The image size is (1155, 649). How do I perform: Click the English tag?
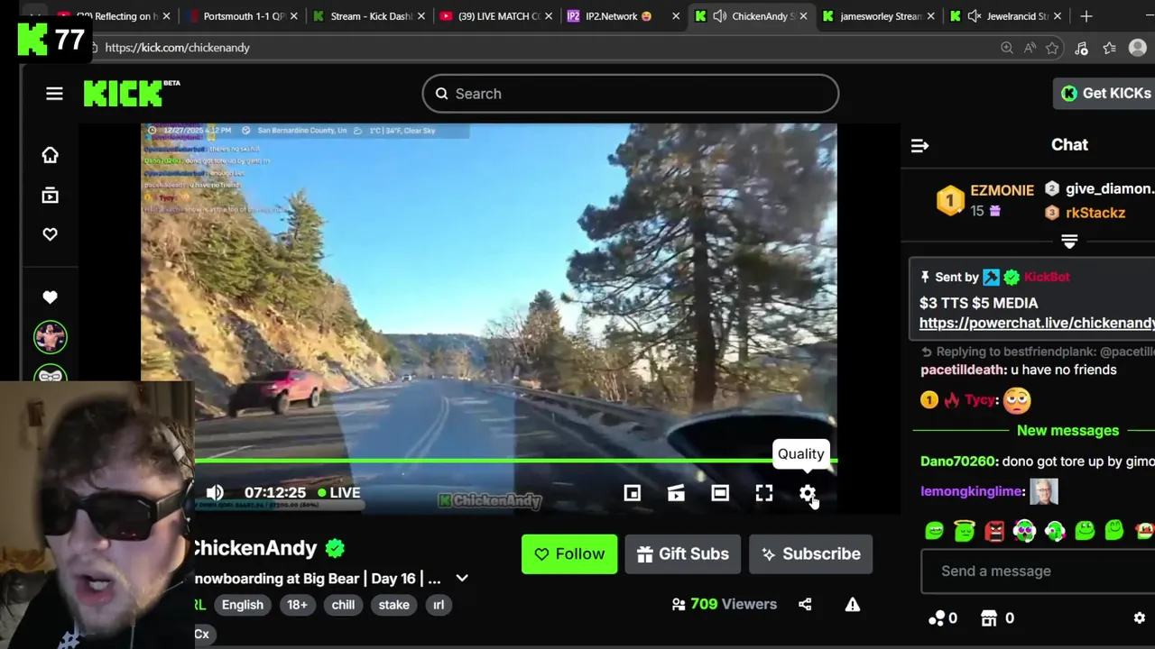click(243, 605)
